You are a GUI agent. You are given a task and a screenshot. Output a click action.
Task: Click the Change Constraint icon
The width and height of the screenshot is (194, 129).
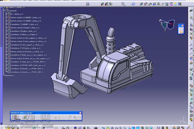coord(176,4)
